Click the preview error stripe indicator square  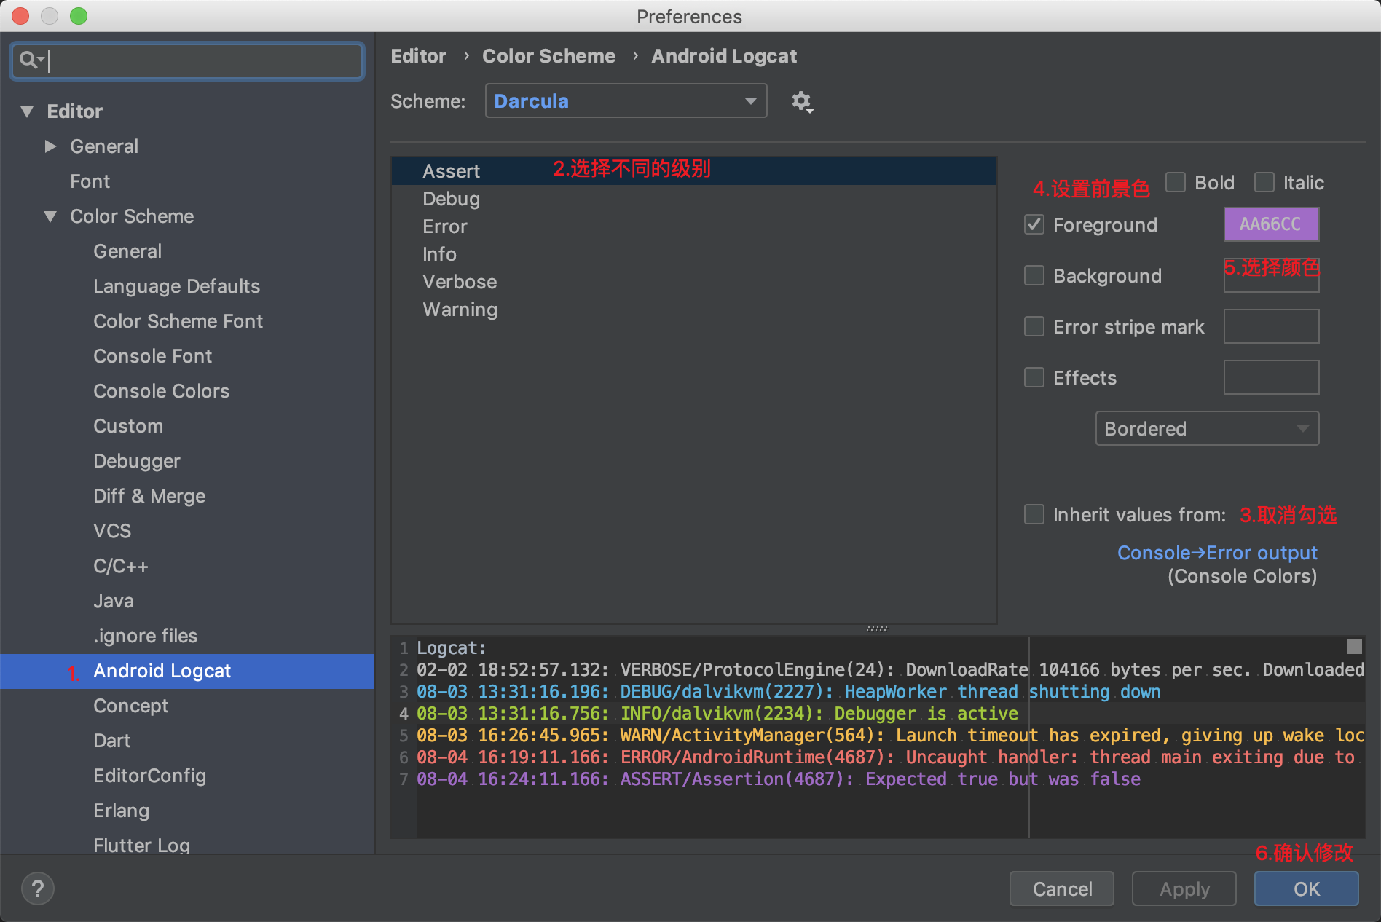[x=1355, y=647]
